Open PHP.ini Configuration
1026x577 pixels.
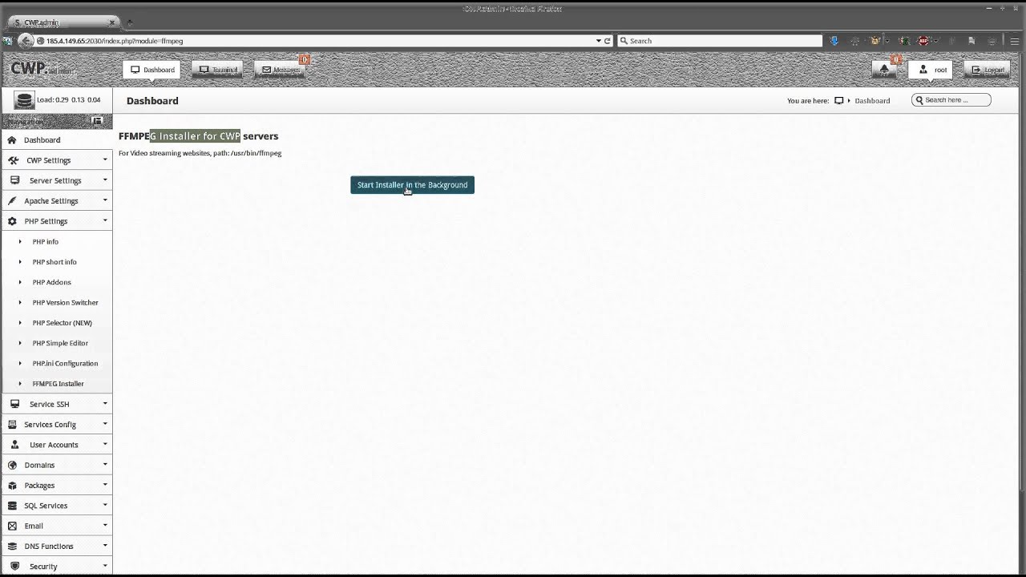click(65, 364)
